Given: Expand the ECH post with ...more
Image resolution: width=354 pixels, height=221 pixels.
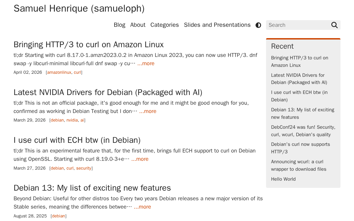Looking at the screenshot, I should coord(140,159).
